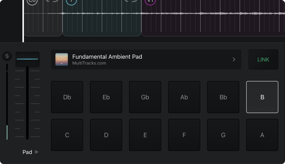Play the G pad
The width and height of the screenshot is (285, 164).
click(223, 135)
